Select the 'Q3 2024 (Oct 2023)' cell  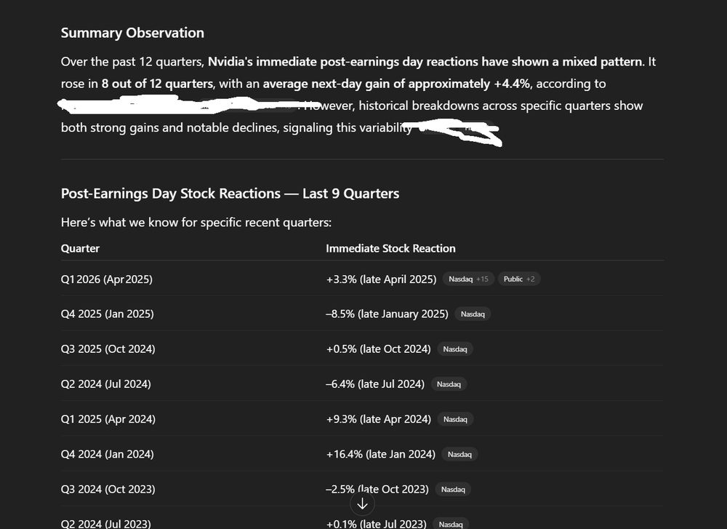coord(108,489)
